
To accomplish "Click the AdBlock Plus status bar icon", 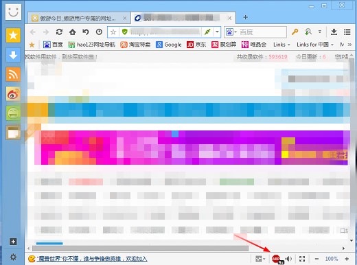I will point(276,259).
